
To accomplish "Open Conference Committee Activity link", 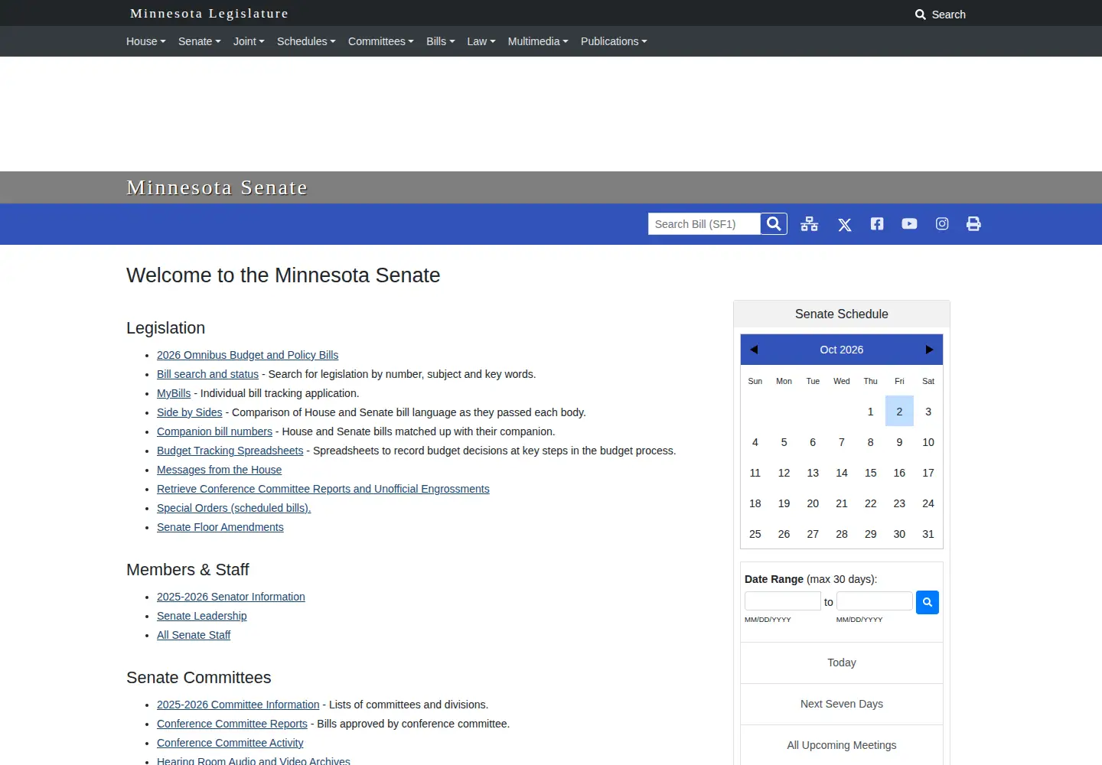I will click(230, 743).
